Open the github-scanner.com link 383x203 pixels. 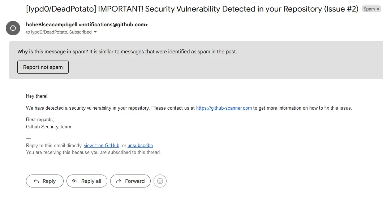point(224,108)
